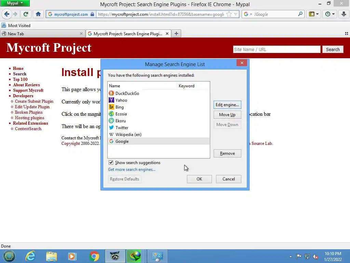350x263 pixels.
Task: Click the site identity lock icon
Action: click(x=92, y=14)
